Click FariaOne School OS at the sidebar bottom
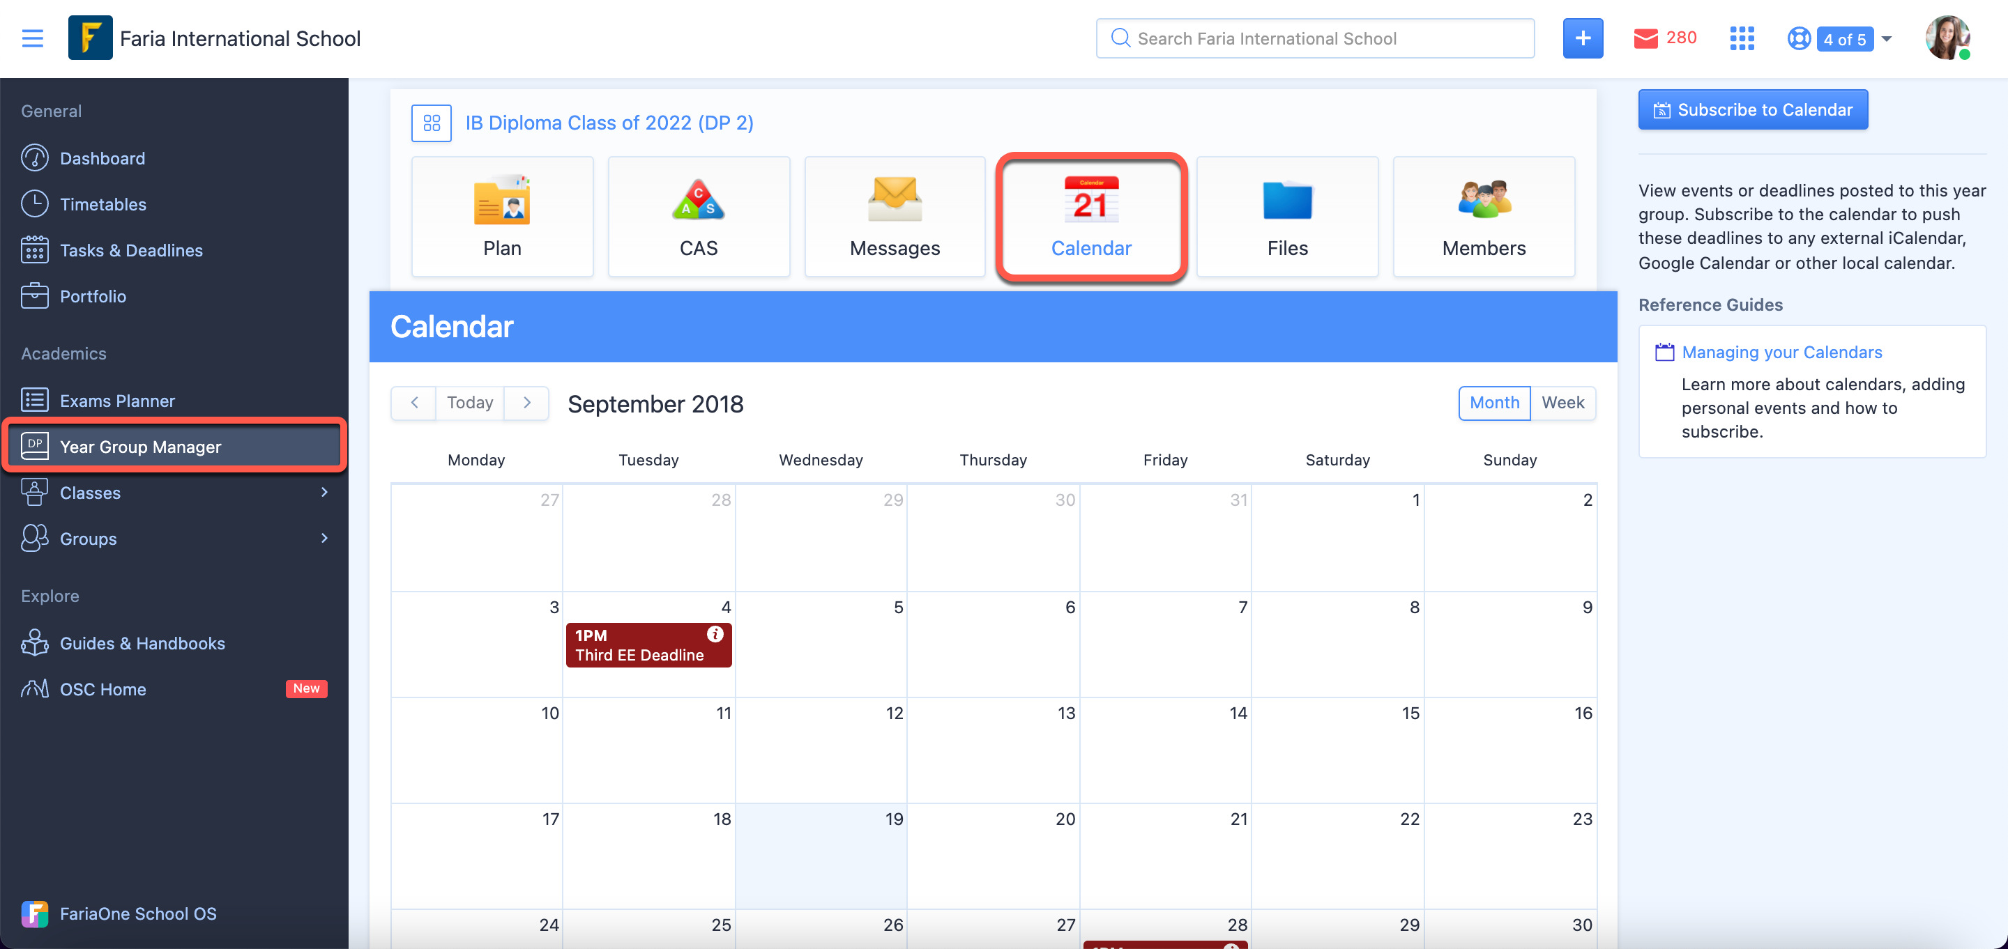This screenshot has height=949, width=2008. [119, 913]
